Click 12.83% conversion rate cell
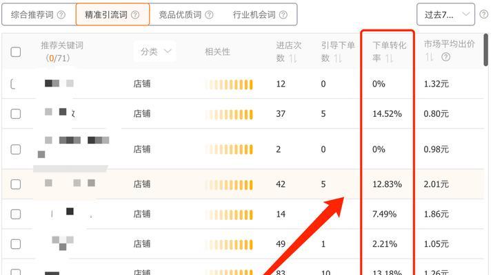Screen dimensions: 493x275 point(387,184)
